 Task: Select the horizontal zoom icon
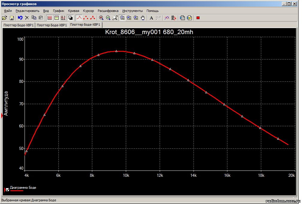coord(129,18)
